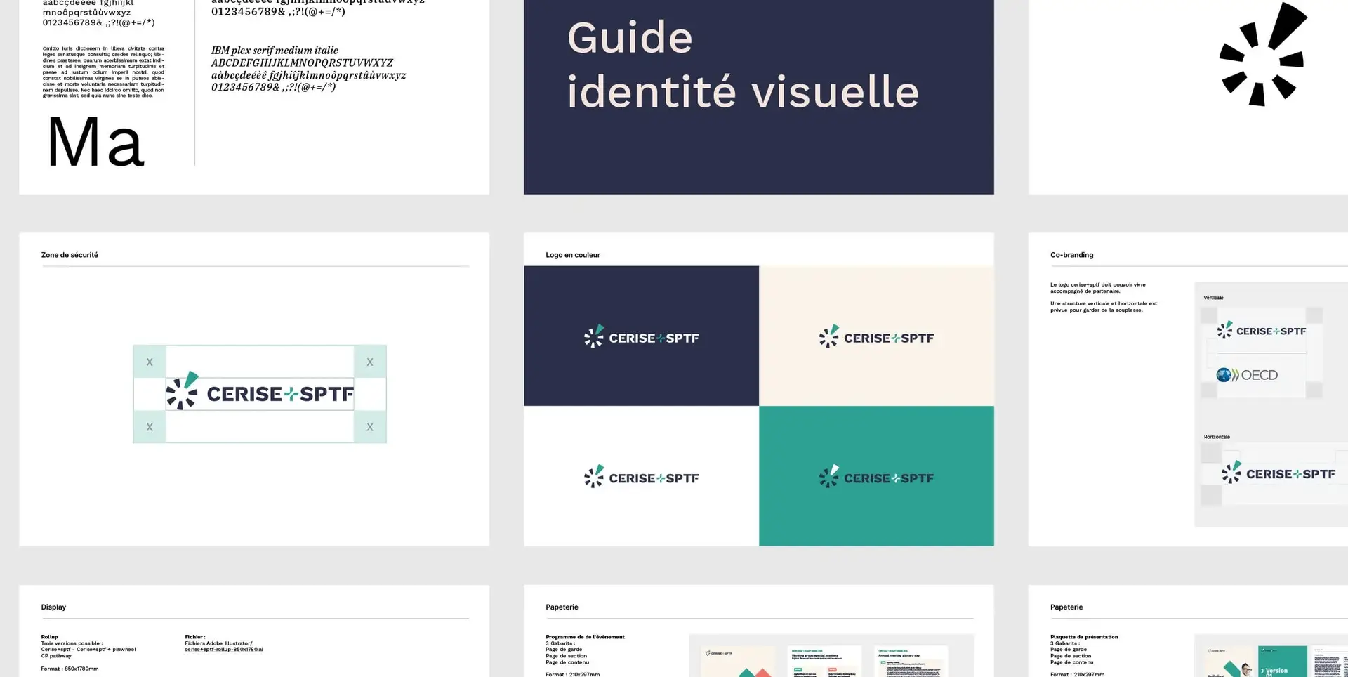Screen dimensions: 1348x677
Task: Click the 'Fichier :' label
Action: 195,637
